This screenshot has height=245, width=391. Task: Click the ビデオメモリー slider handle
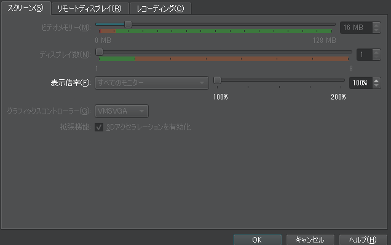pos(128,24)
